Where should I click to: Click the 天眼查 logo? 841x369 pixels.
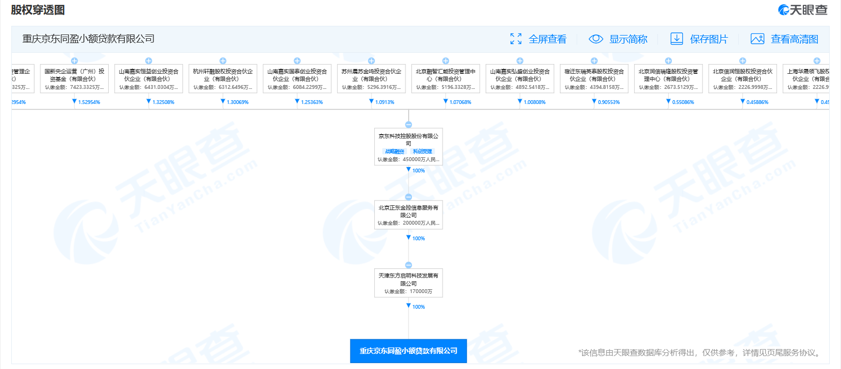pos(803,10)
